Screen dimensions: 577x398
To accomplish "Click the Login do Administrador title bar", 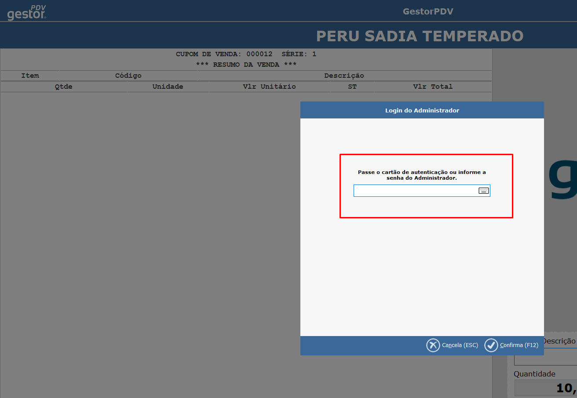I will (422, 110).
